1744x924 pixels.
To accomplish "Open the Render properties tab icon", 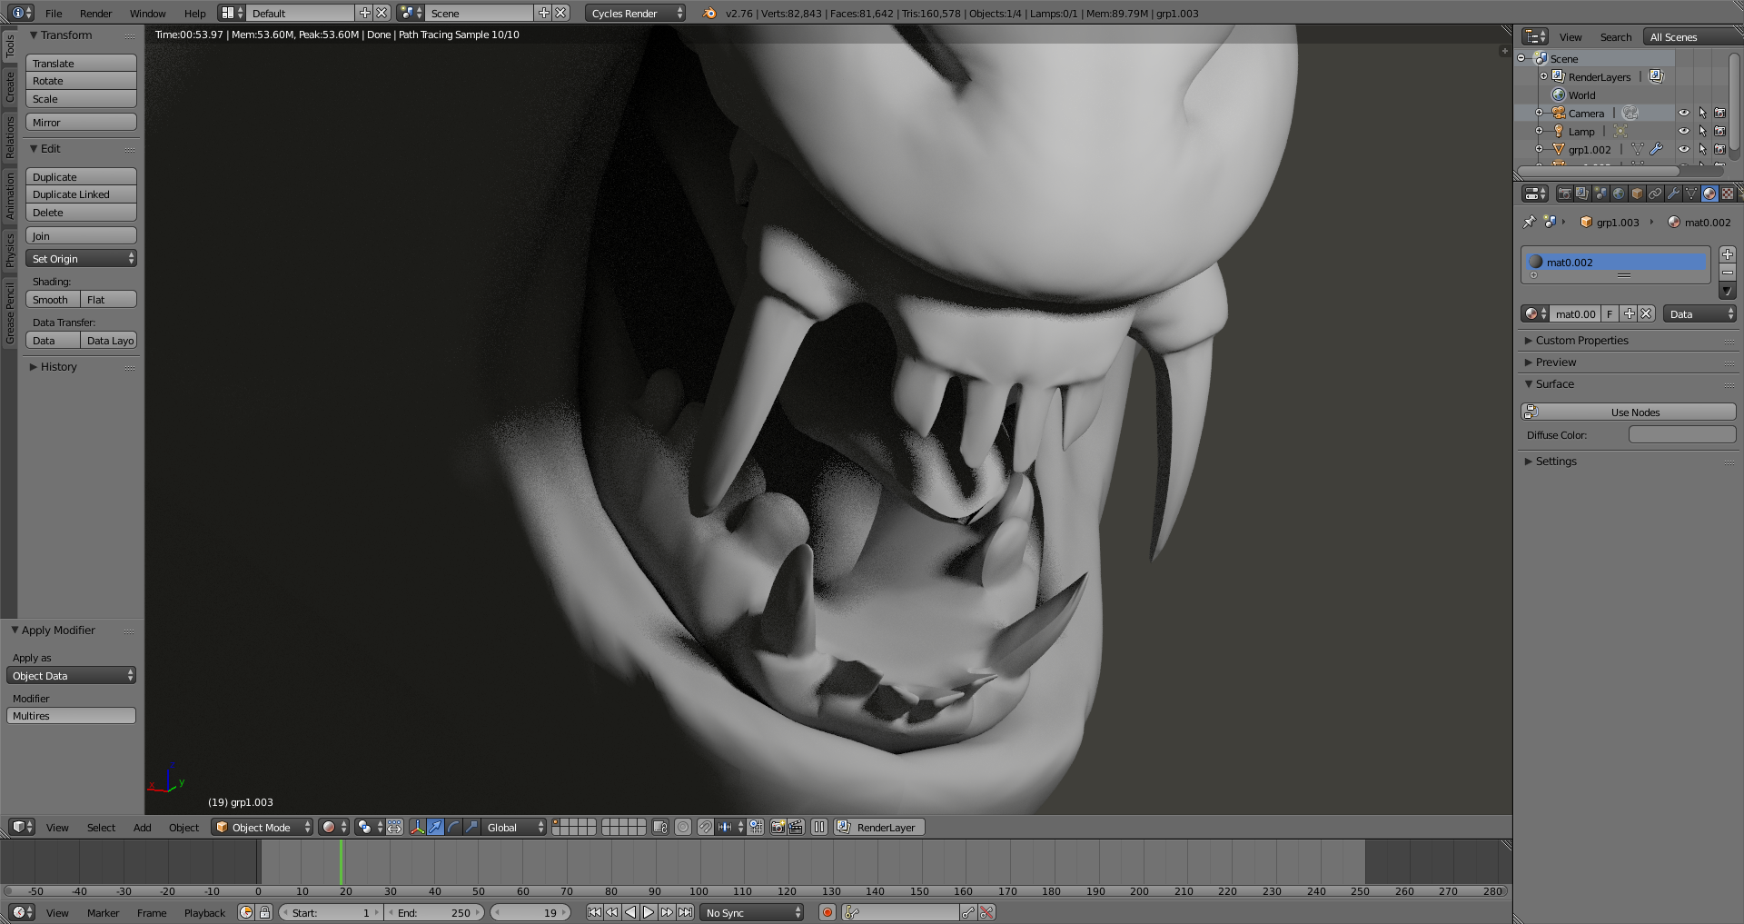I will coord(1564,194).
